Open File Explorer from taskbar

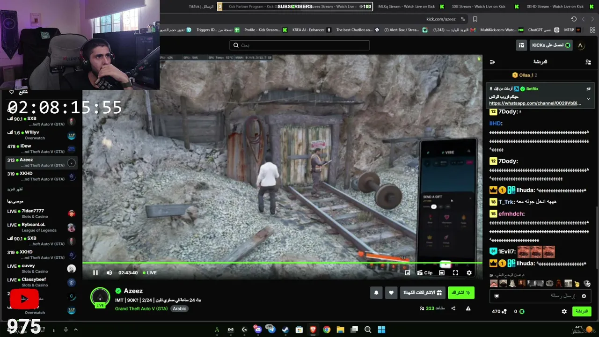point(340,330)
